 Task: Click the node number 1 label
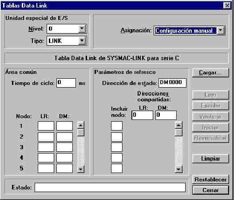click(x=21, y=126)
